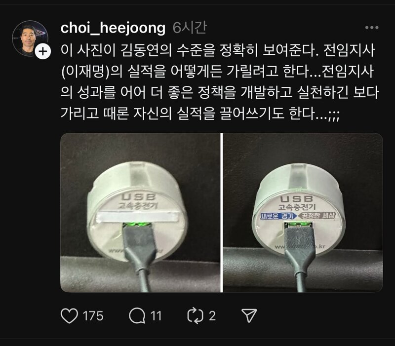Image resolution: width=395 pixels, height=346 pixels.
Task: Show who liked via the 175 count
Action: click(x=93, y=316)
